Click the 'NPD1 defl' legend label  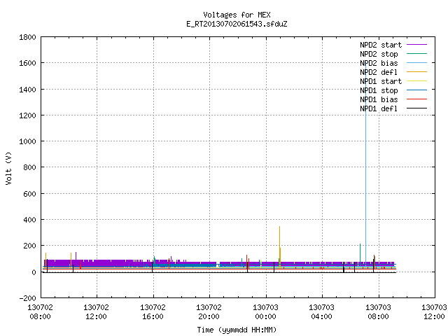point(379,109)
